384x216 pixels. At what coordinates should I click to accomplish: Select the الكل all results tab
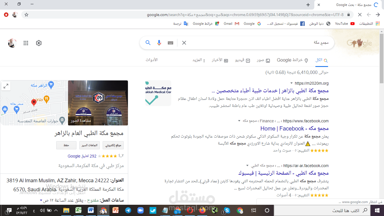pyautogui.click(x=322, y=60)
